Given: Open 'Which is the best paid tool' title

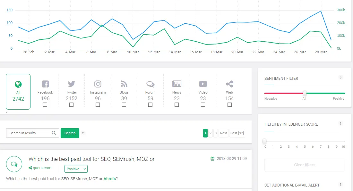Looking at the screenshot, I should pyautogui.click(x=92, y=159).
